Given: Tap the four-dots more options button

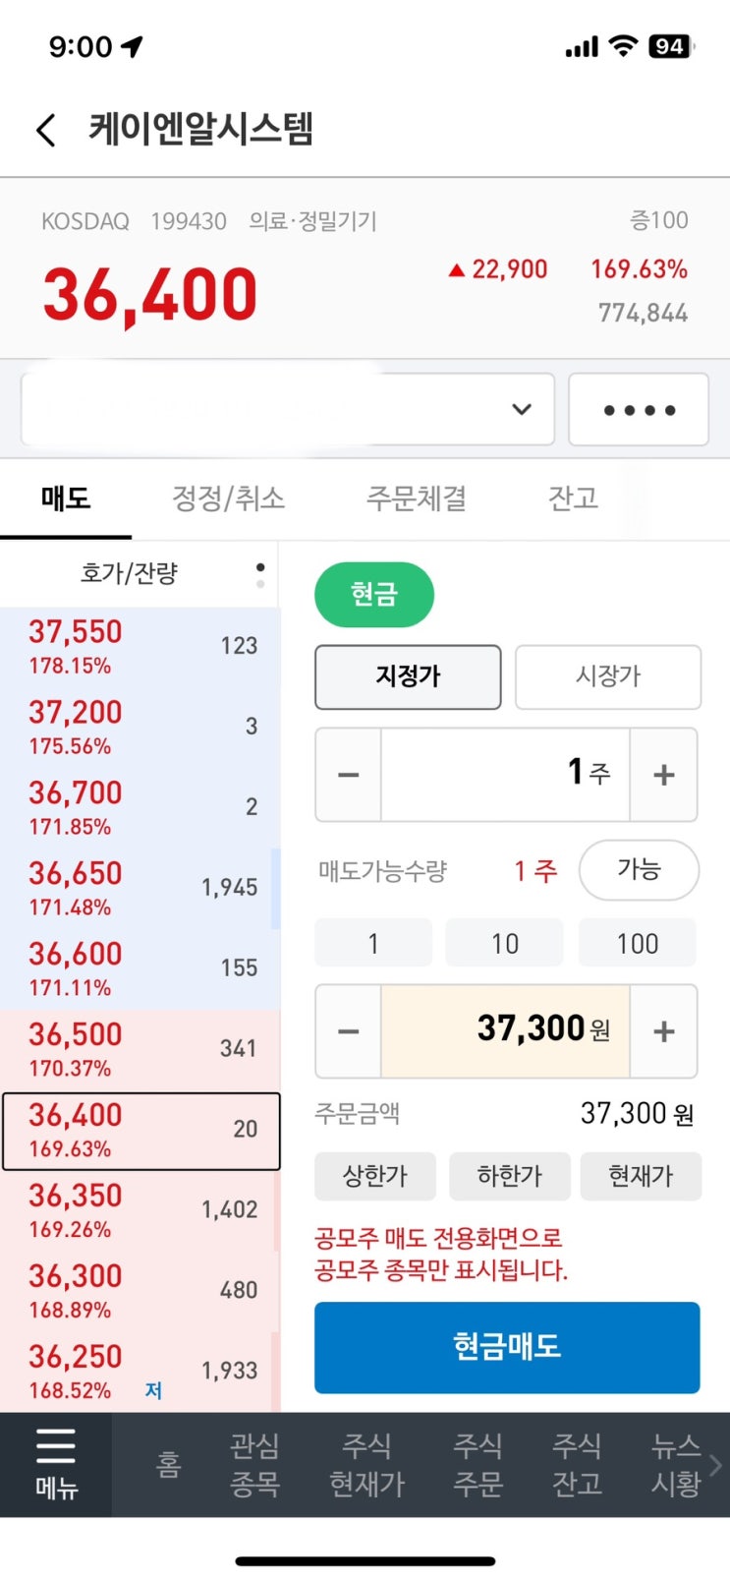Looking at the screenshot, I should [x=639, y=410].
